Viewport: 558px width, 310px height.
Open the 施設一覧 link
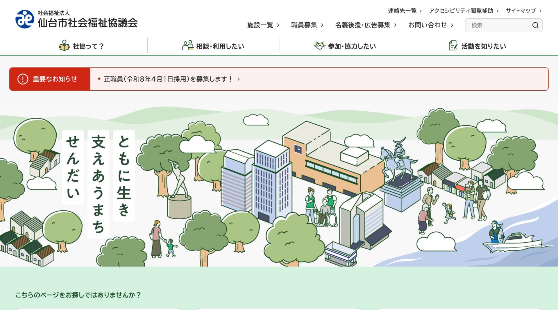pyautogui.click(x=263, y=25)
